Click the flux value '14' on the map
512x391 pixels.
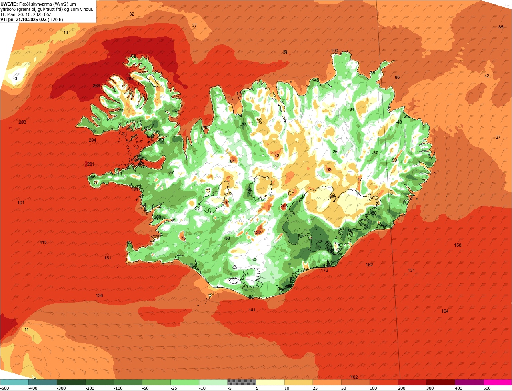(66, 32)
